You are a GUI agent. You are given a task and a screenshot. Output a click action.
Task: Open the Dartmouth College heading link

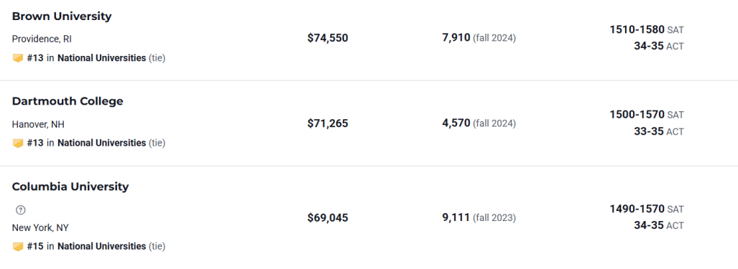tap(68, 101)
